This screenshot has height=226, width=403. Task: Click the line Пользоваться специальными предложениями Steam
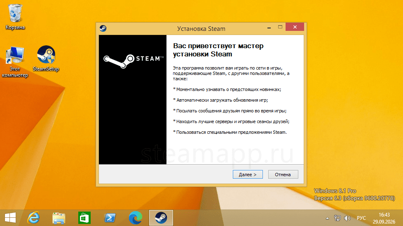pyautogui.click(x=230, y=132)
